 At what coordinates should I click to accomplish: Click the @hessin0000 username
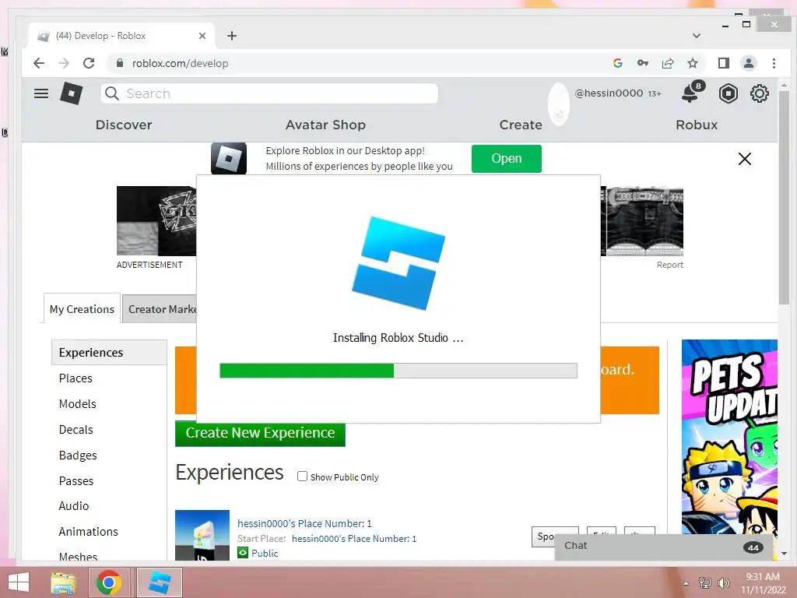tap(609, 93)
